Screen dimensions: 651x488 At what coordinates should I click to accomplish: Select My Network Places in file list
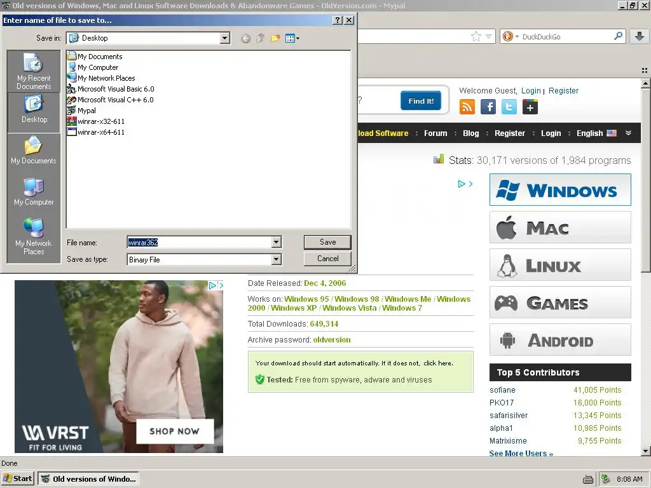tap(101, 78)
